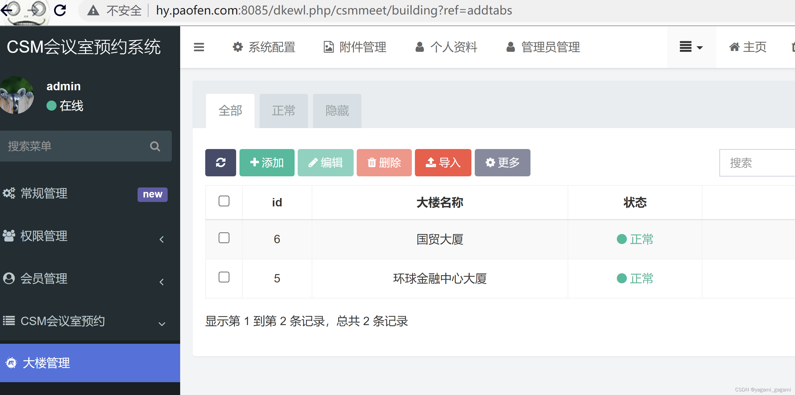The width and height of the screenshot is (795, 395).
Task: Expand 会员管理 sidebar chevron
Action: point(162,282)
